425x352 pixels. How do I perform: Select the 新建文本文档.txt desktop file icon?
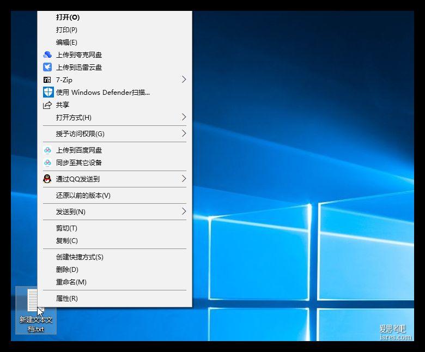(x=33, y=300)
